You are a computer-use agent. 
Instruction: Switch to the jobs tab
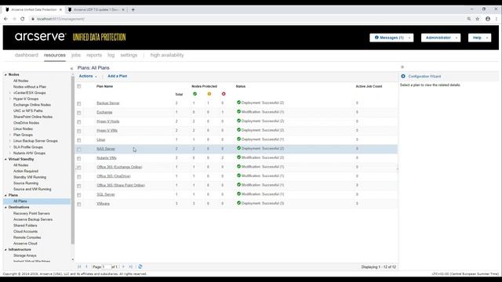(76, 55)
